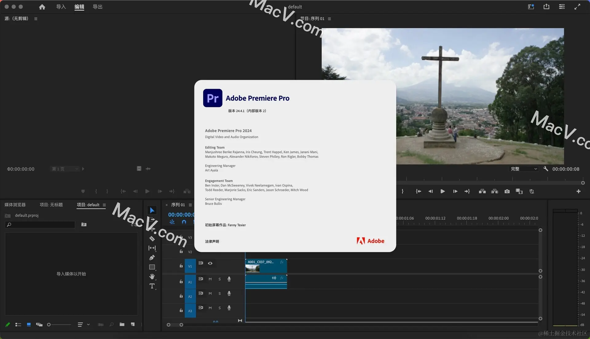The image size is (590, 339).
Task: Switch to the 媒体浏览器 tab
Action: pos(15,205)
